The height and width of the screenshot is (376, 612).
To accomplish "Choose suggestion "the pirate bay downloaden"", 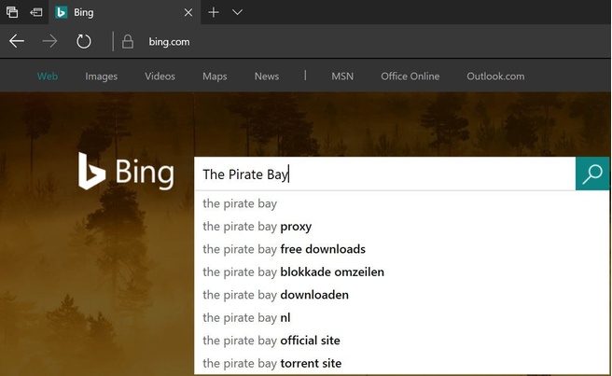I will 401,295.
